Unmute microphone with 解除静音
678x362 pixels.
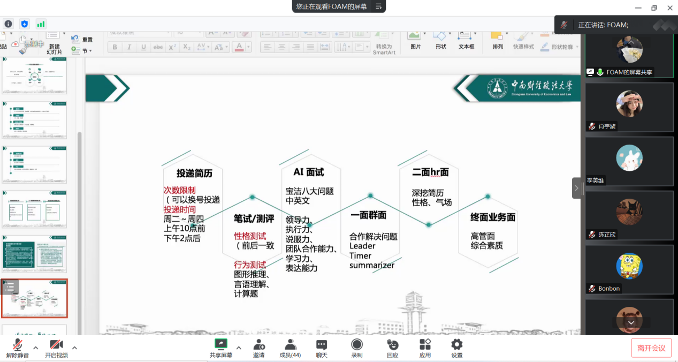[18, 348]
